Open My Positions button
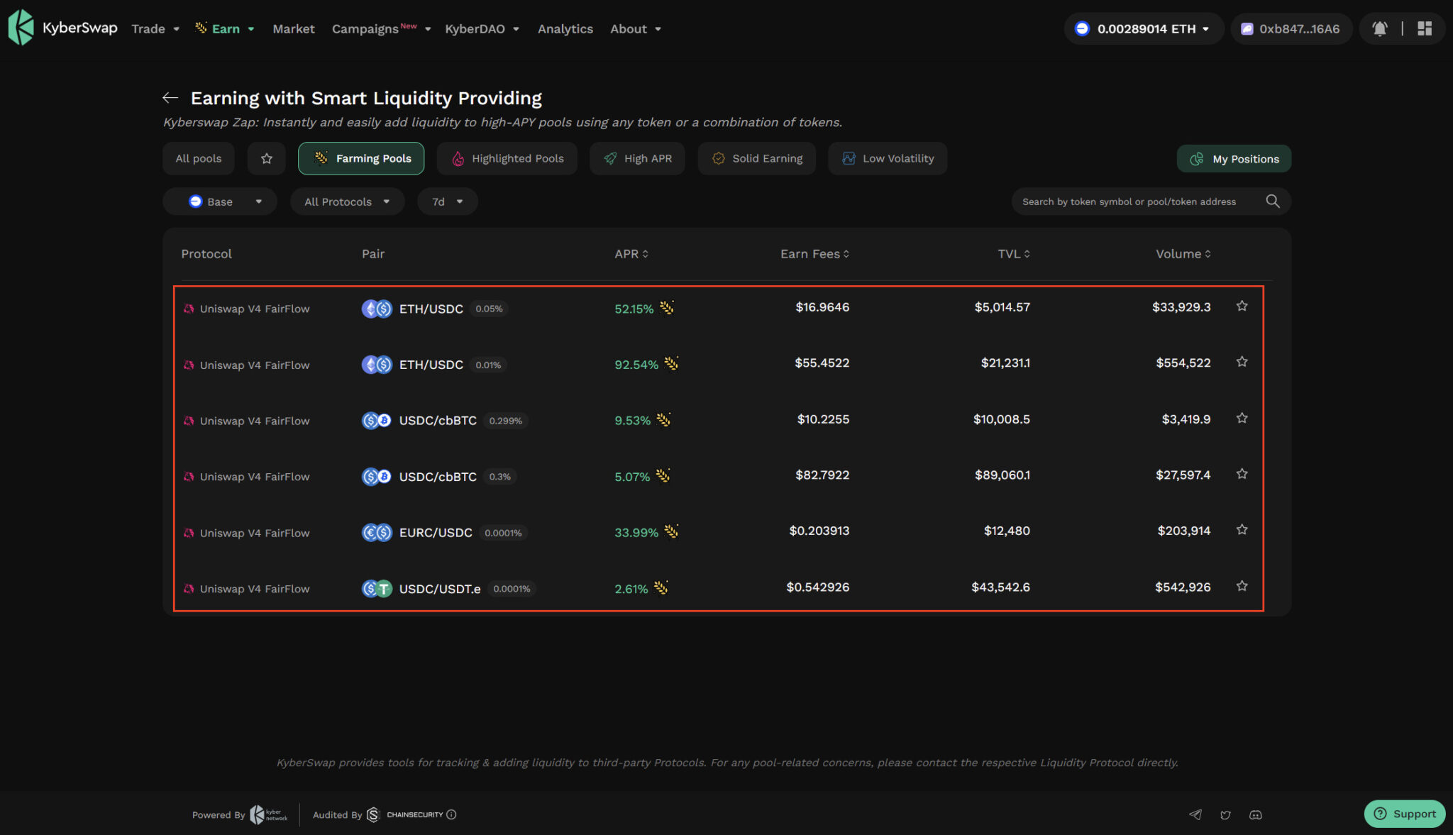 pos(1234,159)
